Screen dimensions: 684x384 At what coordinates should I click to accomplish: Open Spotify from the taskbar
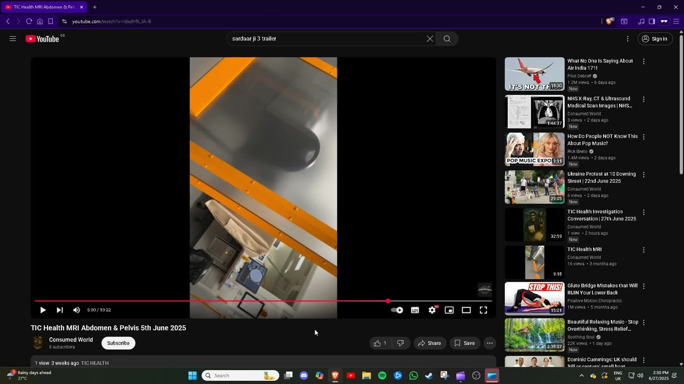382,375
